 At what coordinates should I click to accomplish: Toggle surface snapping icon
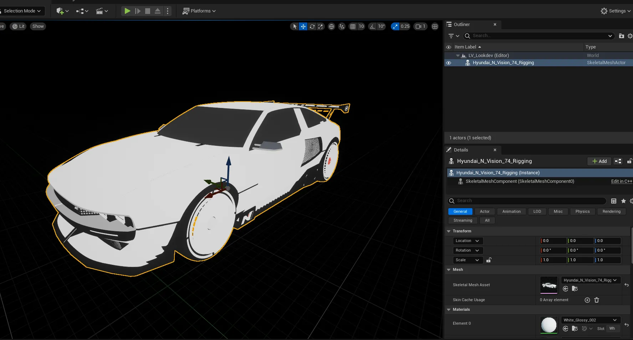click(x=342, y=26)
